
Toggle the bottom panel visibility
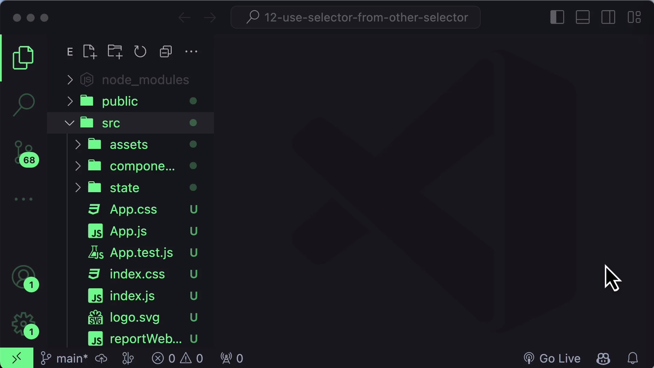point(583,17)
